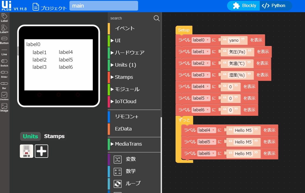Click the main project name field
The image size is (305, 193).
[x=104, y=5]
